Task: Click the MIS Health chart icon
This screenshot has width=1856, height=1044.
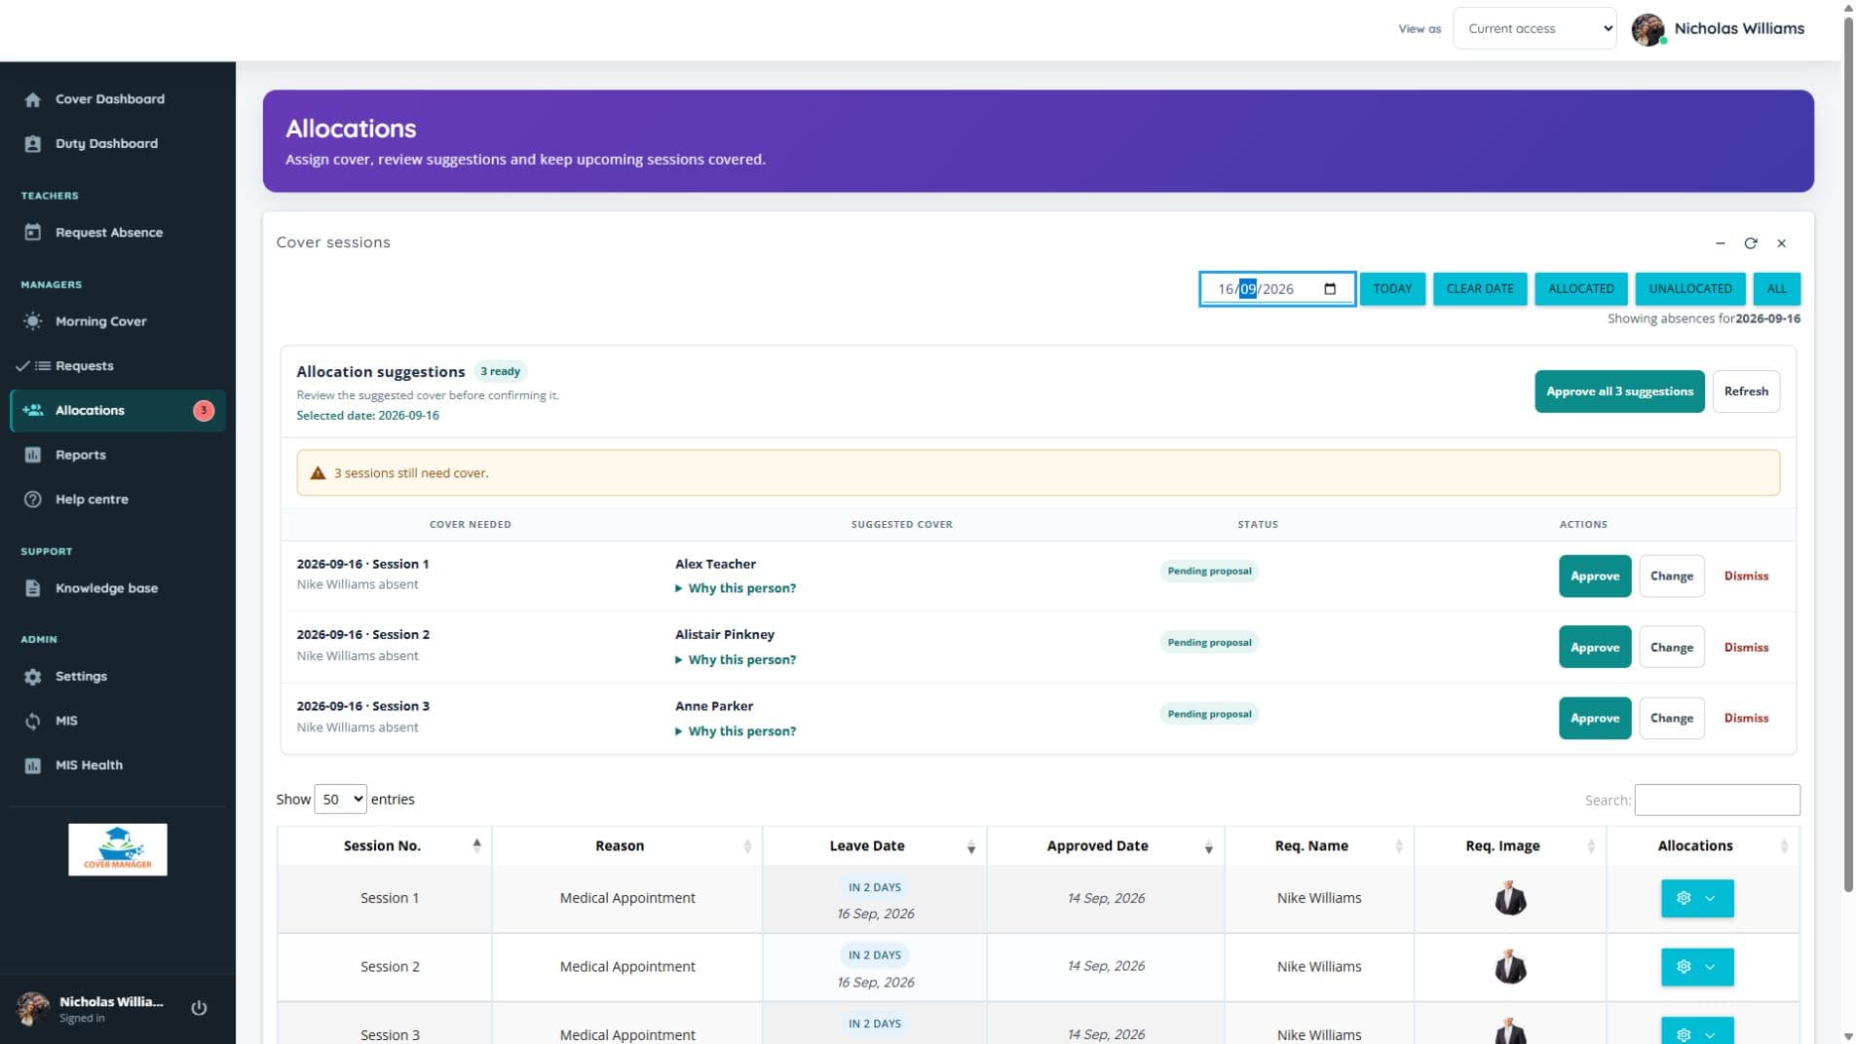Action: tap(32, 765)
